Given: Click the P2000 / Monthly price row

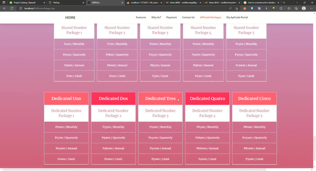Looking at the screenshot, I should tap(66, 127).
